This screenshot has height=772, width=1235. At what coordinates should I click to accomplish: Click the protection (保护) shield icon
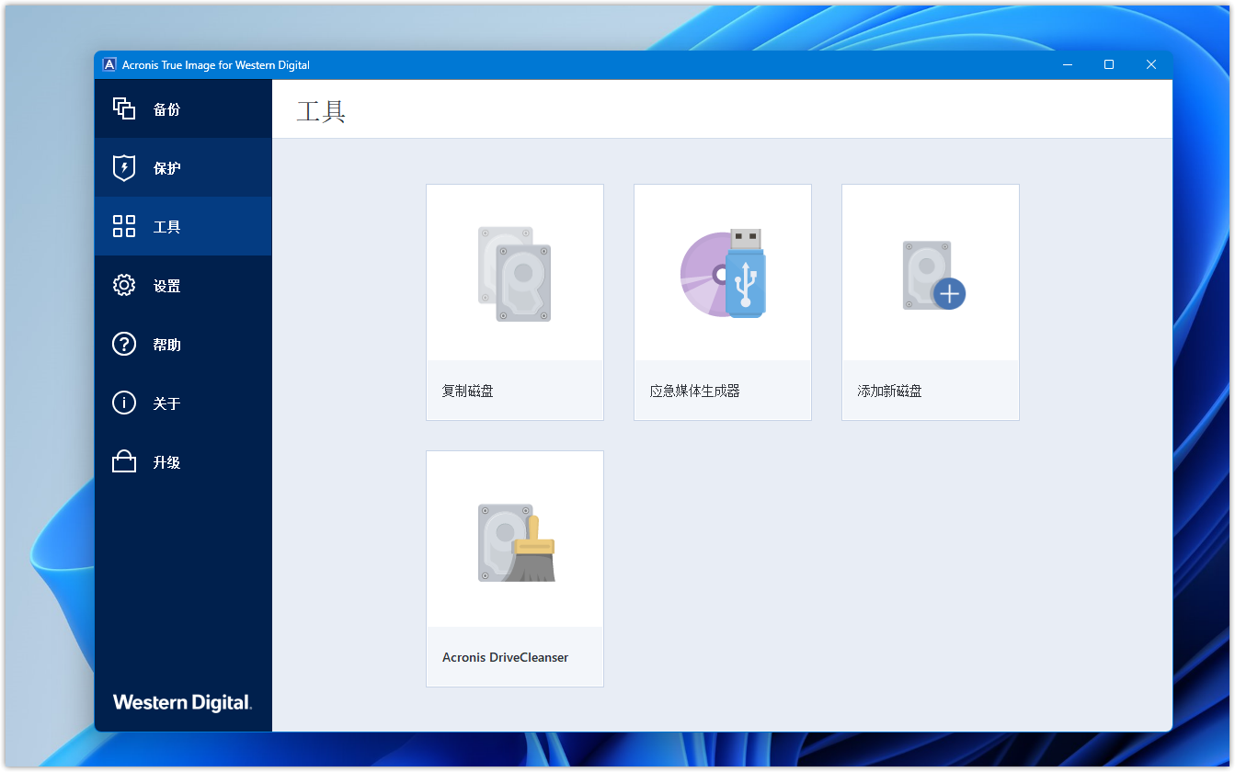tap(124, 168)
